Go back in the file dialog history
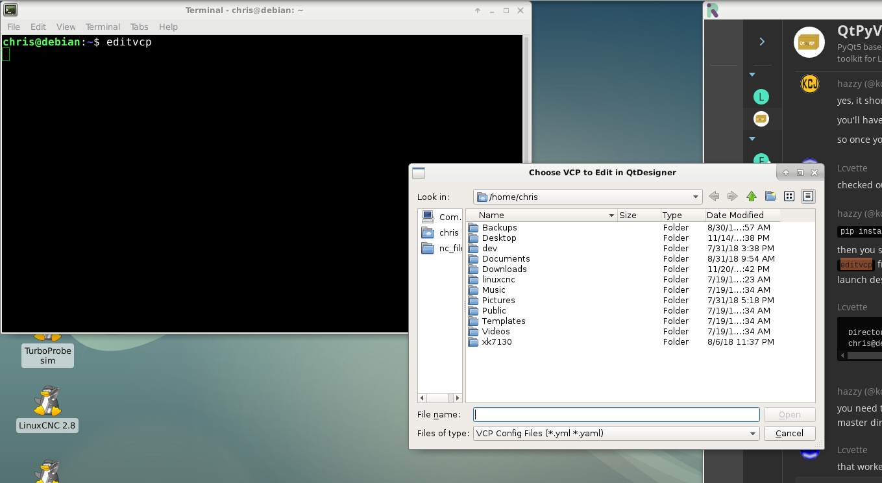882x483 pixels. [x=714, y=197]
